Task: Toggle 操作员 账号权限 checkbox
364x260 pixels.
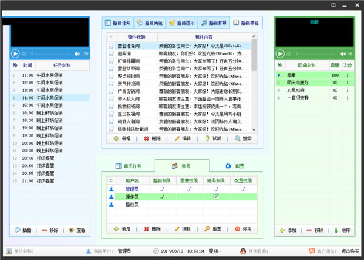Action: [x=216, y=197]
